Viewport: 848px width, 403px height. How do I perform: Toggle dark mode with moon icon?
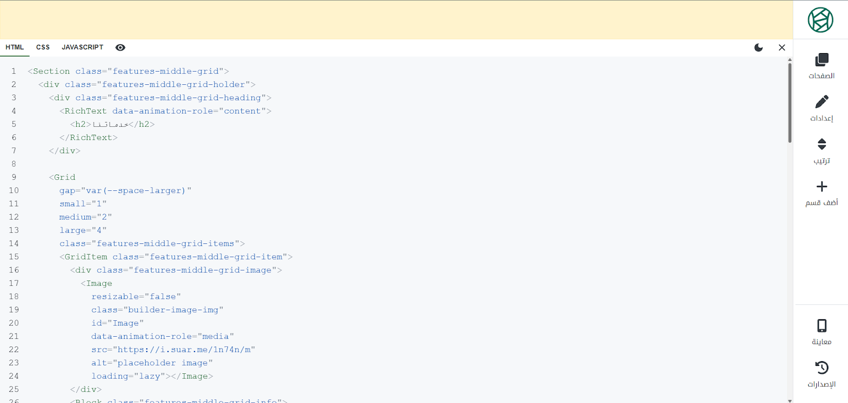(x=758, y=48)
